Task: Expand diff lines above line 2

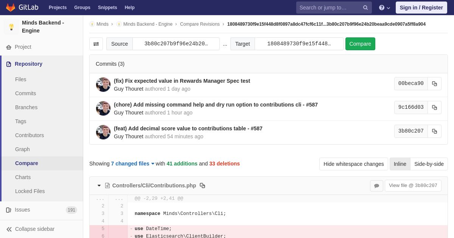Action: (109, 199)
